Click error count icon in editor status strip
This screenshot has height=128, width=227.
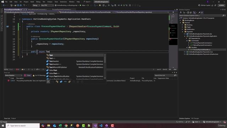tap(17, 70)
